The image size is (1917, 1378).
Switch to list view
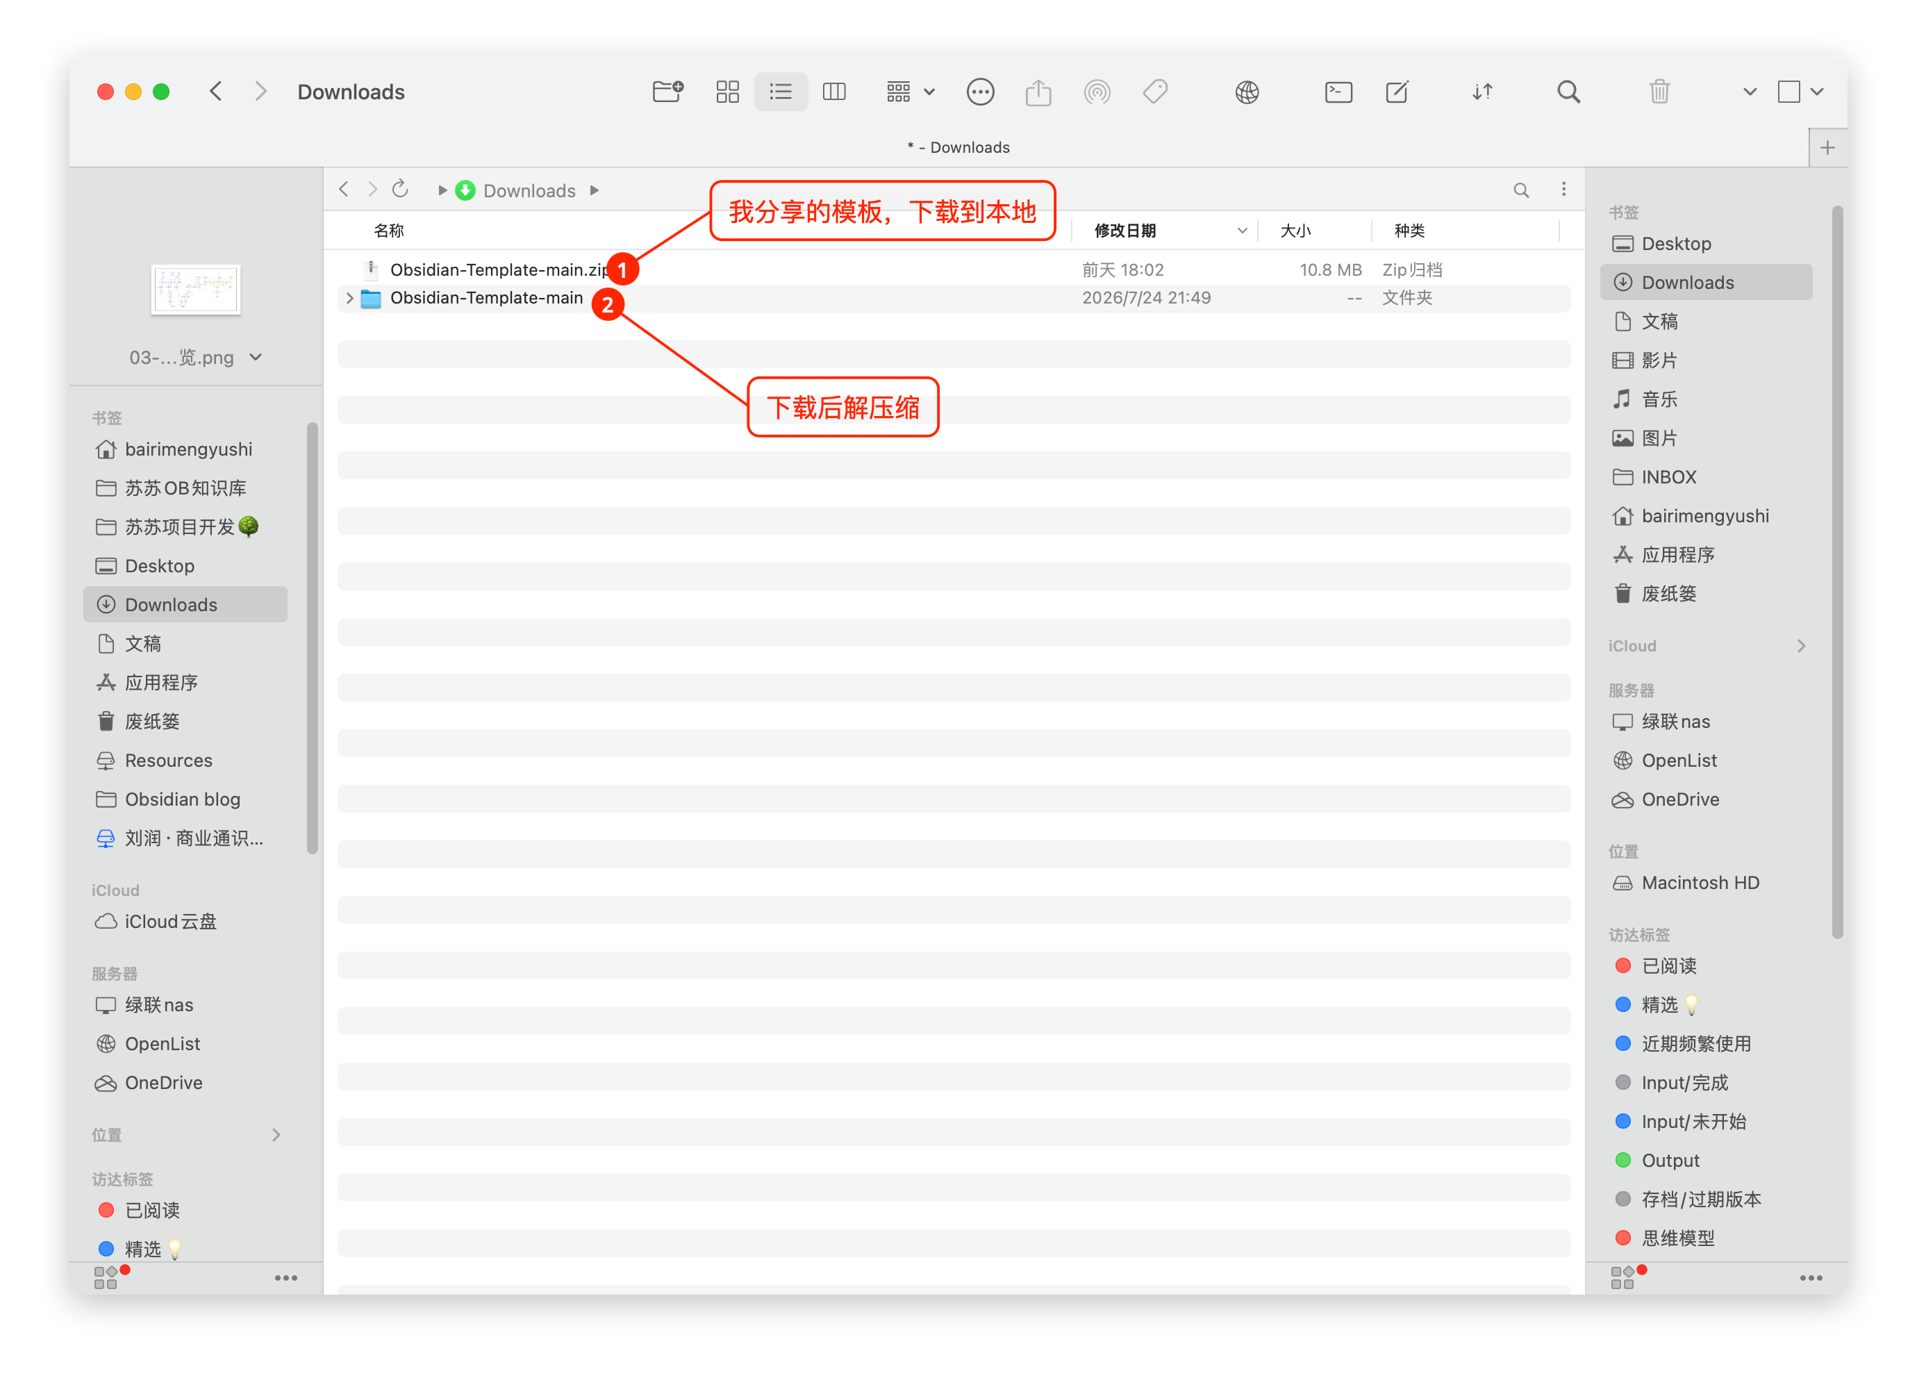pos(781,91)
